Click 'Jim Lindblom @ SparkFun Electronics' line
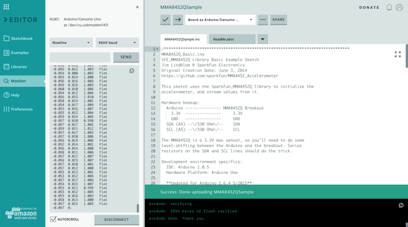The width and height of the screenshot is (408, 227). [x=203, y=65]
